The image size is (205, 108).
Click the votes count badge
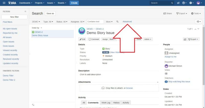point(166,74)
